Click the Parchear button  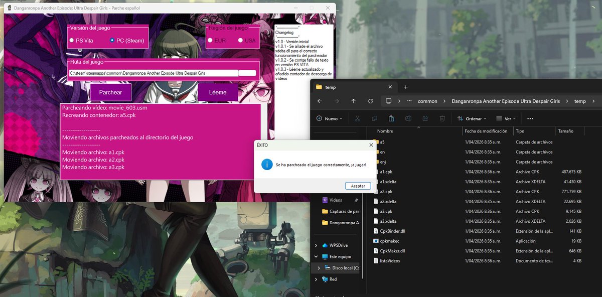click(110, 92)
